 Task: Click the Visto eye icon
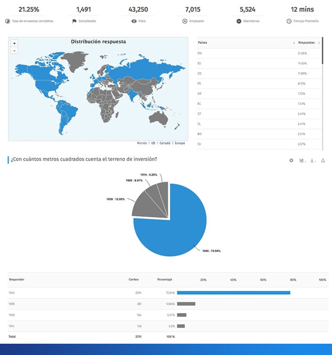[134, 21]
